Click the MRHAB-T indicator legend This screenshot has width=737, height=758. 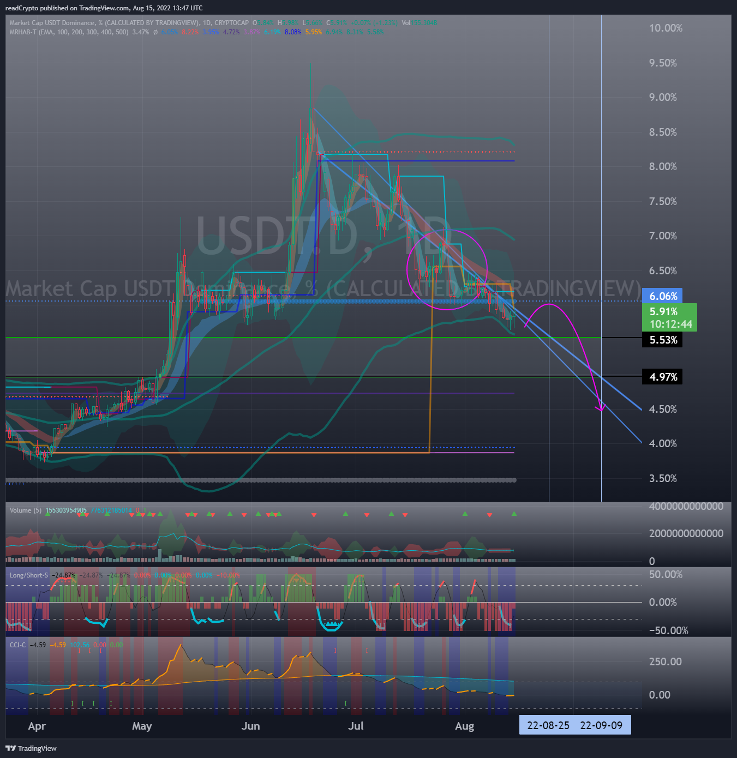coord(69,32)
